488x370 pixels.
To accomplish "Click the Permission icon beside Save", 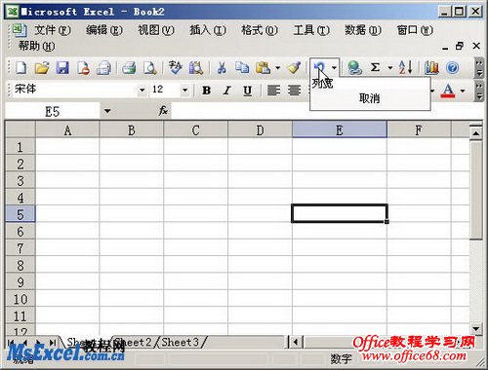I will (x=83, y=68).
